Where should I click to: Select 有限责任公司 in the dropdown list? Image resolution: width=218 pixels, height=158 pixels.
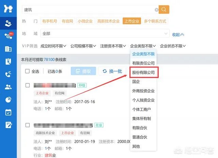pos(143,63)
